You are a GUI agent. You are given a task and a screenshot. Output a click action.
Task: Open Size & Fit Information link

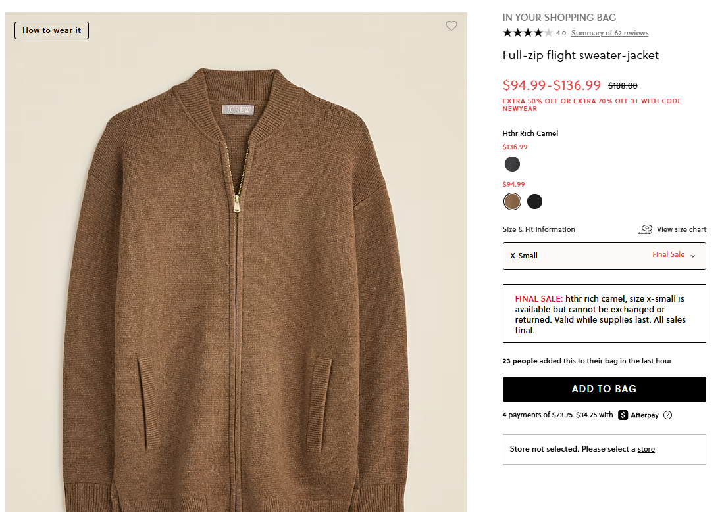click(538, 229)
